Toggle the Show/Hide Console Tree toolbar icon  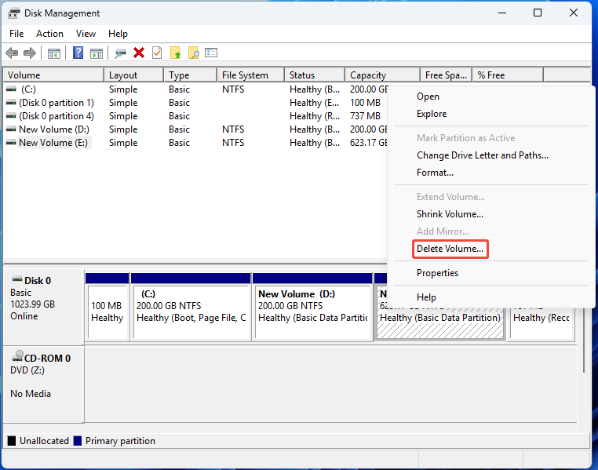point(54,53)
